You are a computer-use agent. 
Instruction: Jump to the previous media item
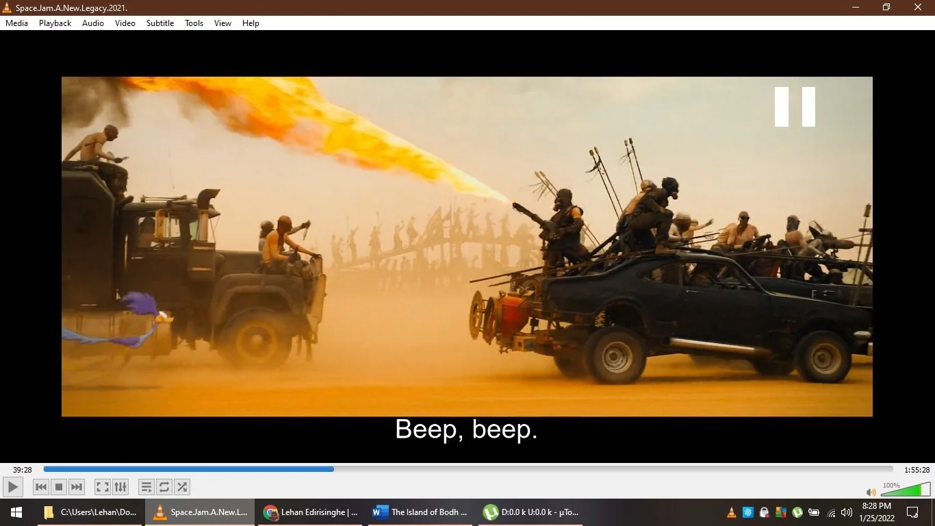tap(41, 487)
